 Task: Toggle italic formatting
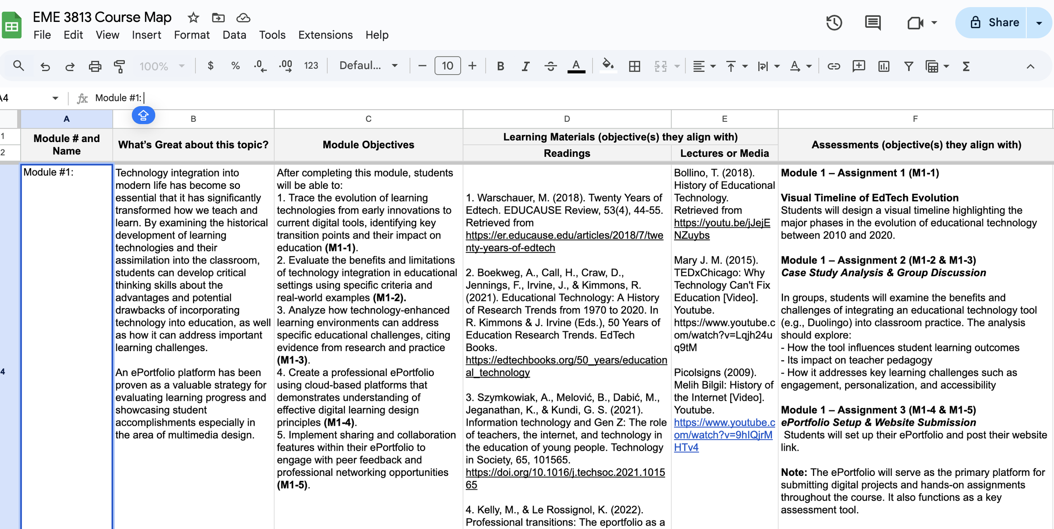click(525, 66)
